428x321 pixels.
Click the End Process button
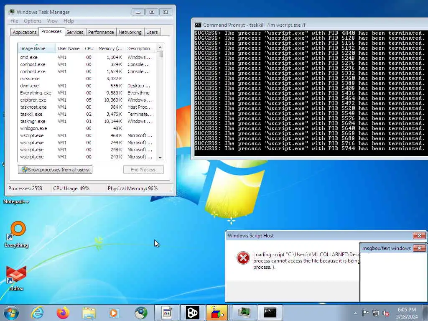pos(143,170)
